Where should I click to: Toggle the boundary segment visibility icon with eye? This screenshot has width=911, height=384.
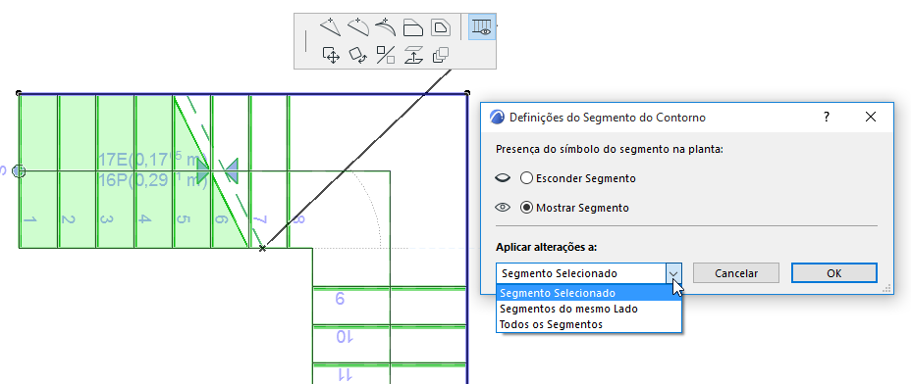click(x=482, y=26)
